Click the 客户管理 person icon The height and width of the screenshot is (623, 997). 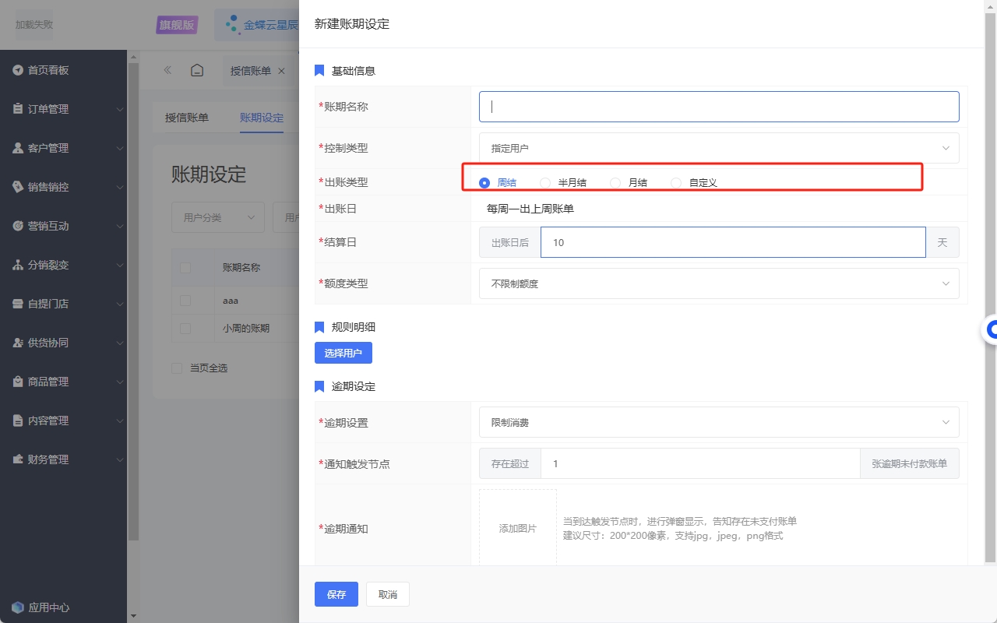click(x=18, y=148)
